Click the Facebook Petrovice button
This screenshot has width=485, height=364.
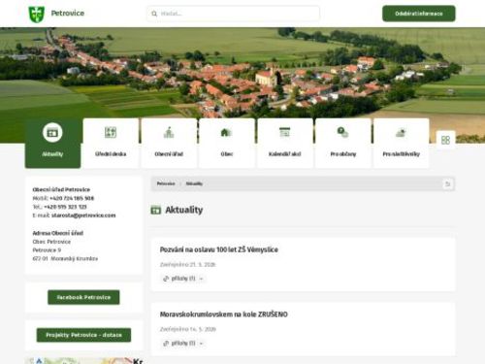(83, 297)
